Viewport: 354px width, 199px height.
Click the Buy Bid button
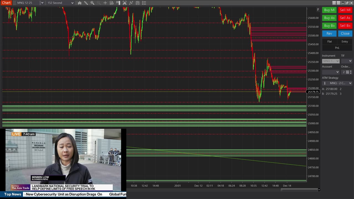[x=329, y=26]
